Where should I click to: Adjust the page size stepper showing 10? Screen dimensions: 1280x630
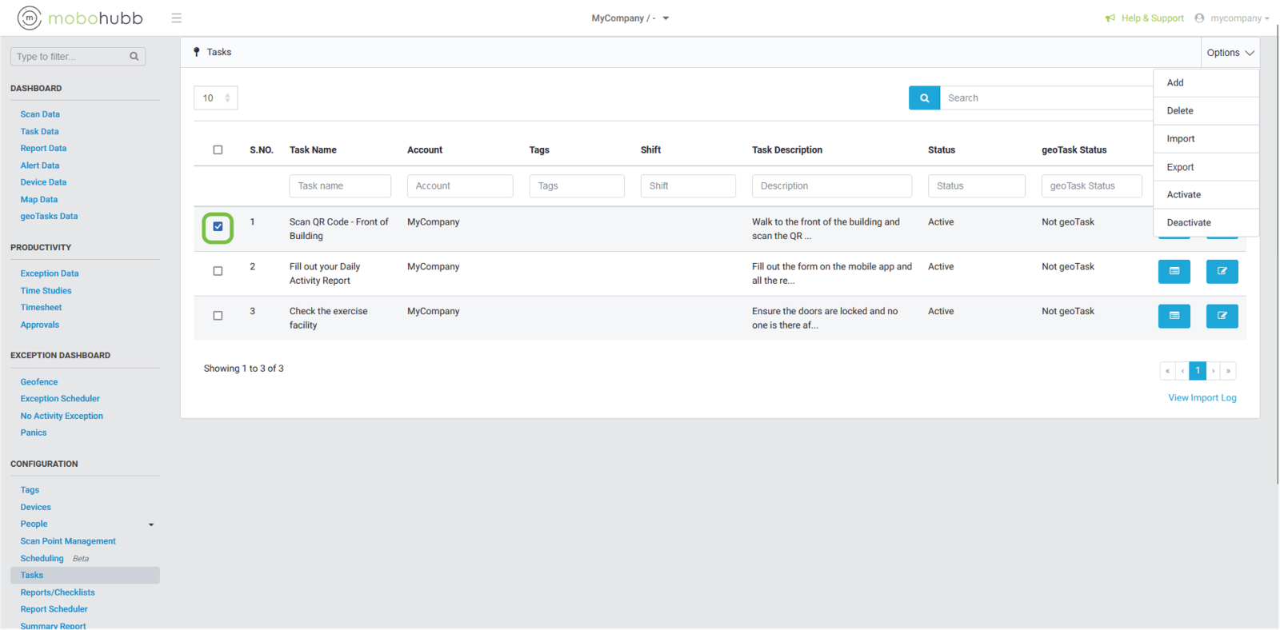pyautogui.click(x=227, y=98)
